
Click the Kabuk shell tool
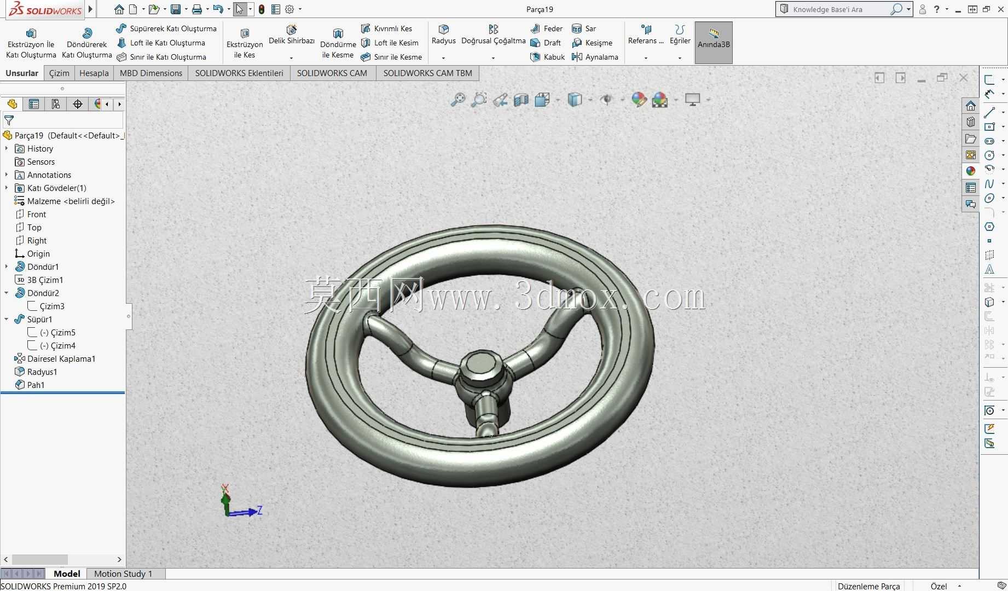click(548, 57)
